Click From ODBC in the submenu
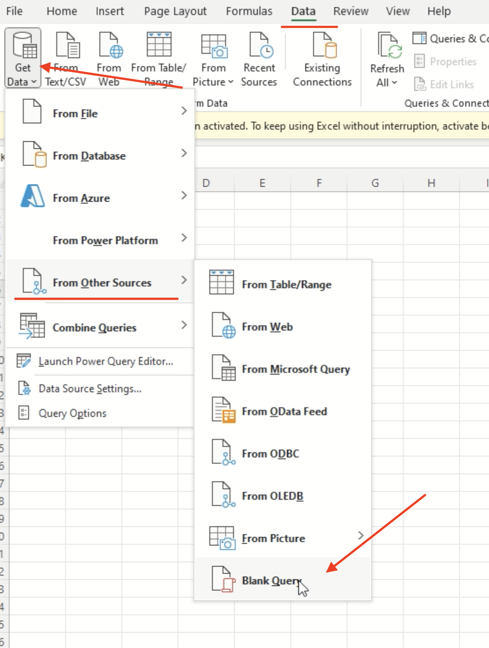The image size is (489, 648). click(270, 453)
